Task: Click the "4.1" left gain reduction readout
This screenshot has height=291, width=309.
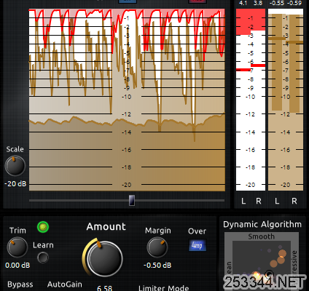Action: (243, 3)
